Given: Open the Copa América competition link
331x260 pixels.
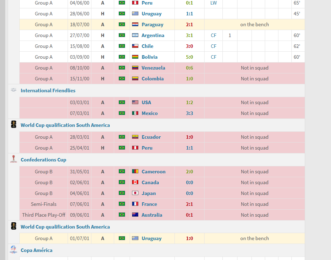Looking at the screenshot, I should (x=36, y=250).
